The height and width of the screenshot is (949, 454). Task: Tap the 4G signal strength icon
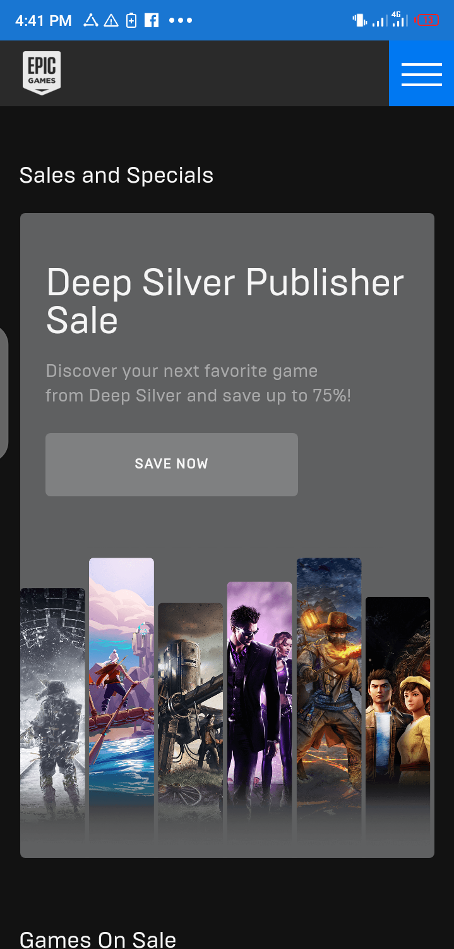(399, 19)
